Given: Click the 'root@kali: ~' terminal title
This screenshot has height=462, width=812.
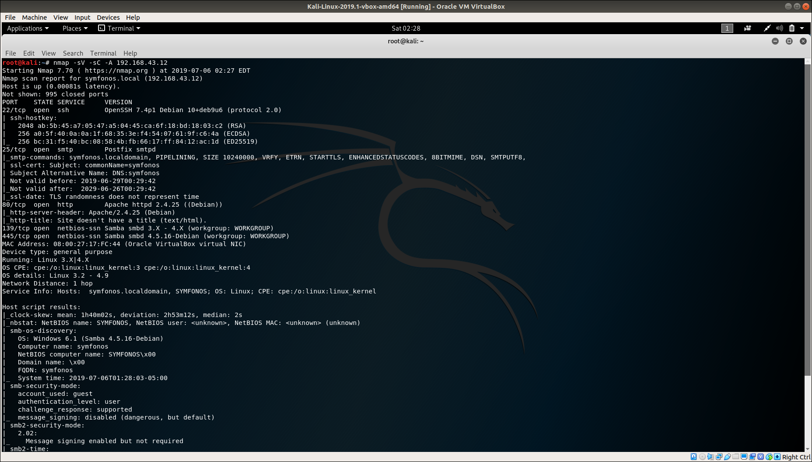Looking at the screenshot, I should pyautogui.click(x=406, y=41).
